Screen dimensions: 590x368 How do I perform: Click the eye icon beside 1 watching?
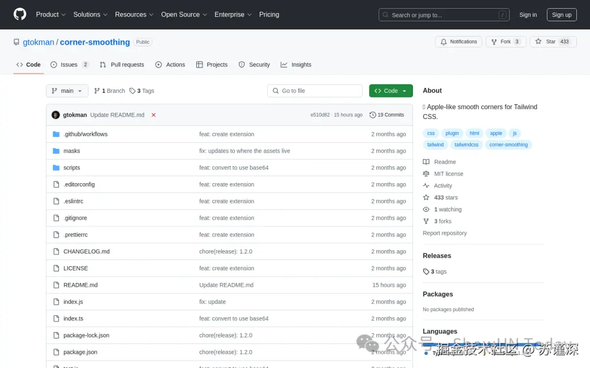pyautogui.click(x=426, y=209)
